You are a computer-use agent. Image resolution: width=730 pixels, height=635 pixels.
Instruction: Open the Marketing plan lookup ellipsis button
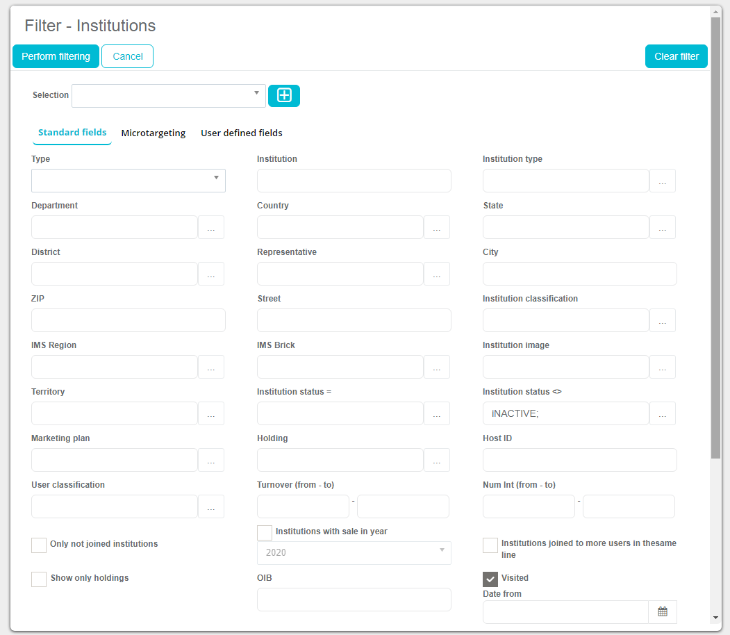[210, 460]
